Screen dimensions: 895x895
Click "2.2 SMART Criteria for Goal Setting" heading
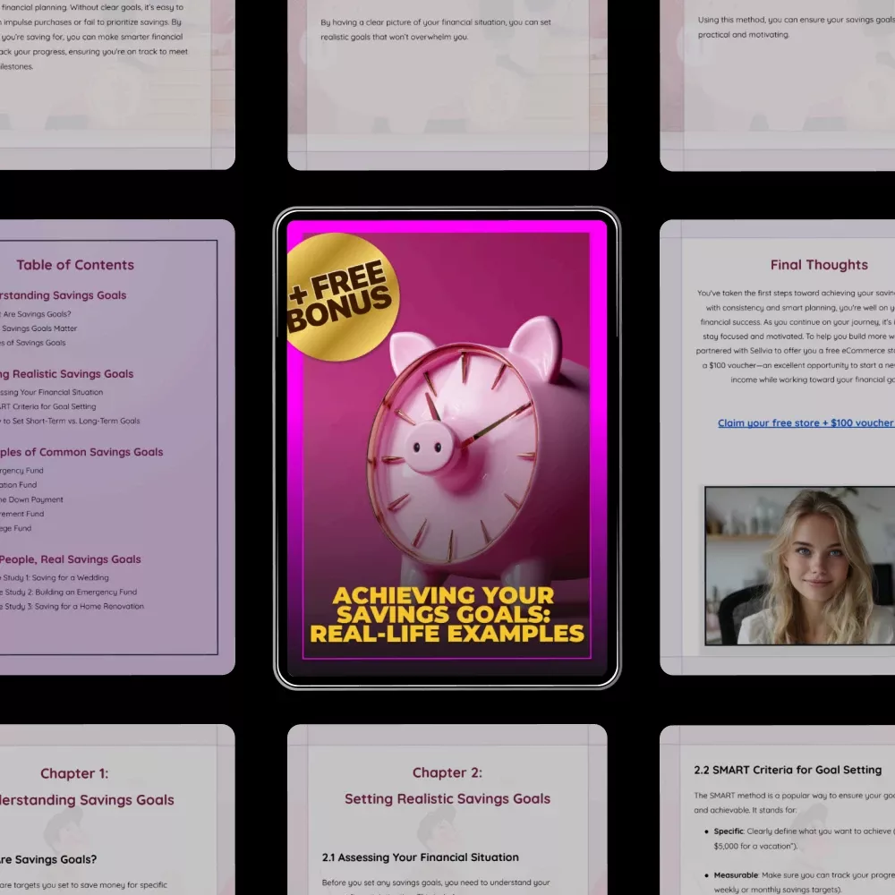788,770
